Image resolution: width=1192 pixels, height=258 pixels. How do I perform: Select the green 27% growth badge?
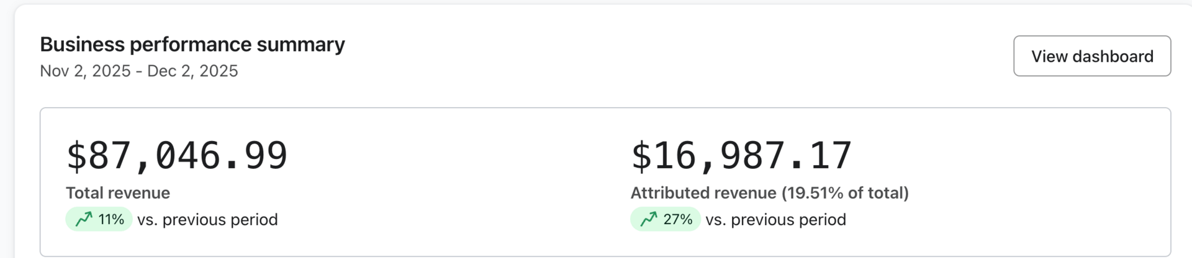[x=665, y=220]
